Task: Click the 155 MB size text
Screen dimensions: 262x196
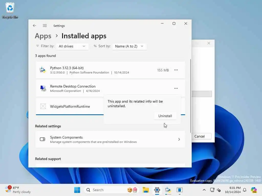Action: (163, 70)
